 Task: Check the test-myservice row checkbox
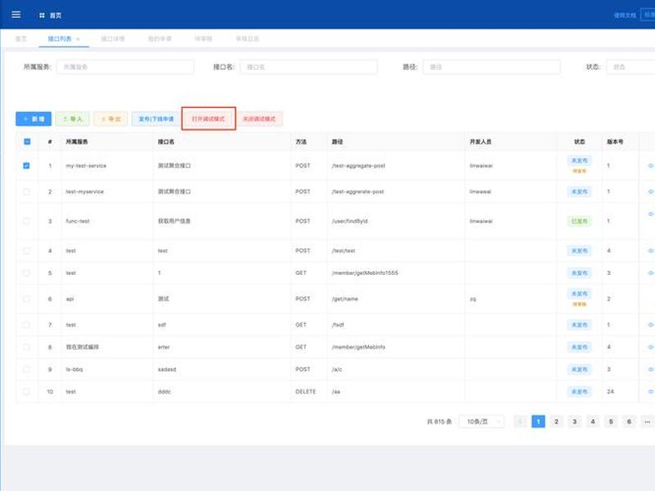click(26, 191)
